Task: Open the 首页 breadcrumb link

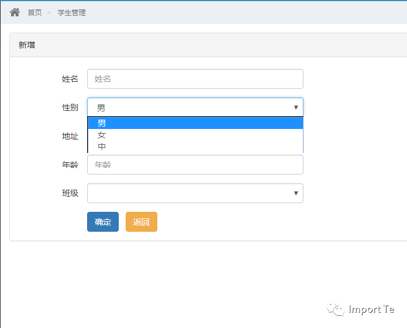Action: 35,12
